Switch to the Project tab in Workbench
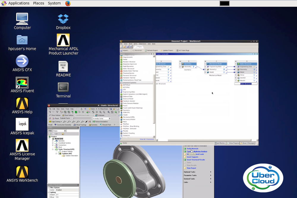297x198 pixels. pos(139,47)
